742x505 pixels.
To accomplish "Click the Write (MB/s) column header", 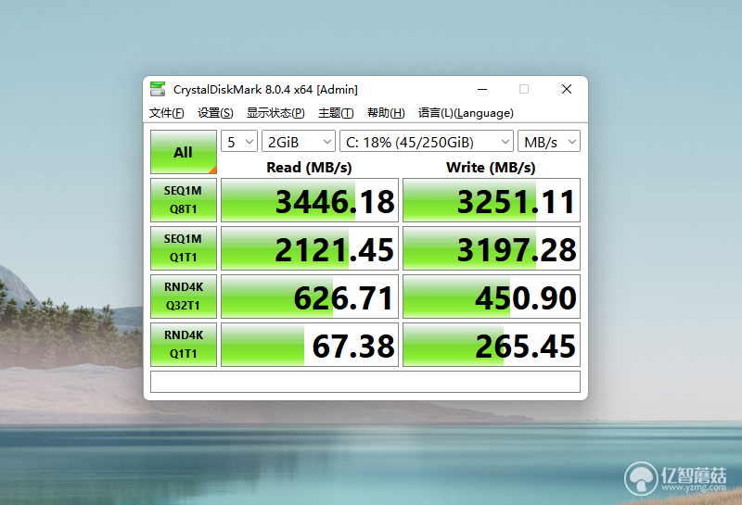I will click(x=491, y=168).
